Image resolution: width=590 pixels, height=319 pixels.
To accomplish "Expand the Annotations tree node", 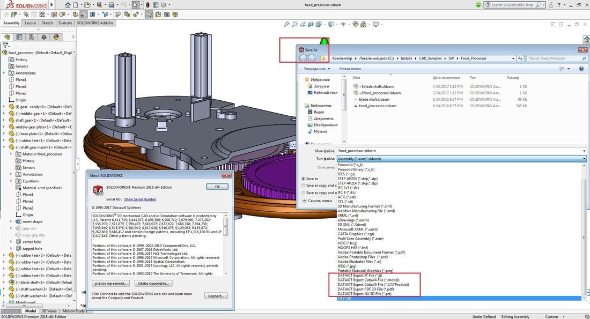I will point(5,73).
